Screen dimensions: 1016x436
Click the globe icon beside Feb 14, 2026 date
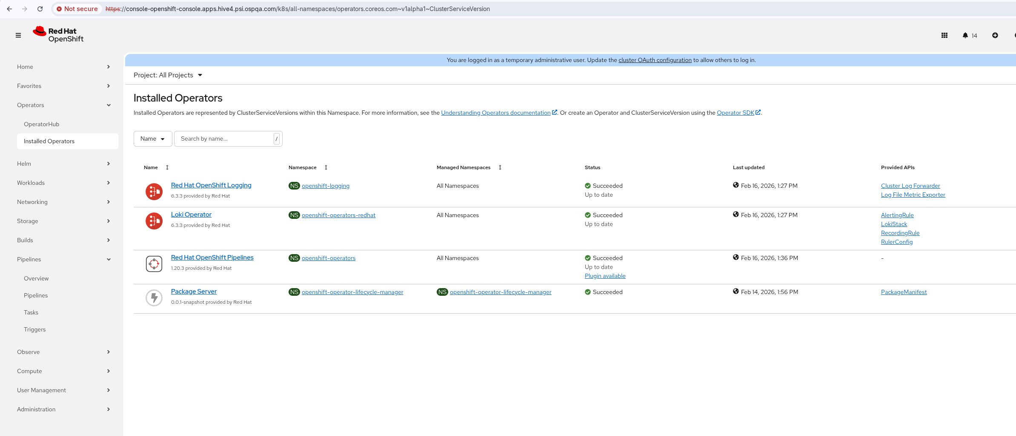[736, 292]
